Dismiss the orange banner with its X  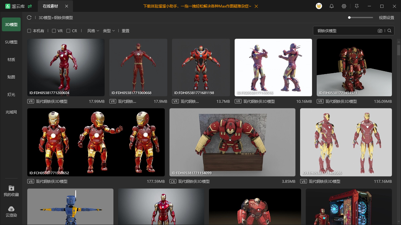[256, 6]
